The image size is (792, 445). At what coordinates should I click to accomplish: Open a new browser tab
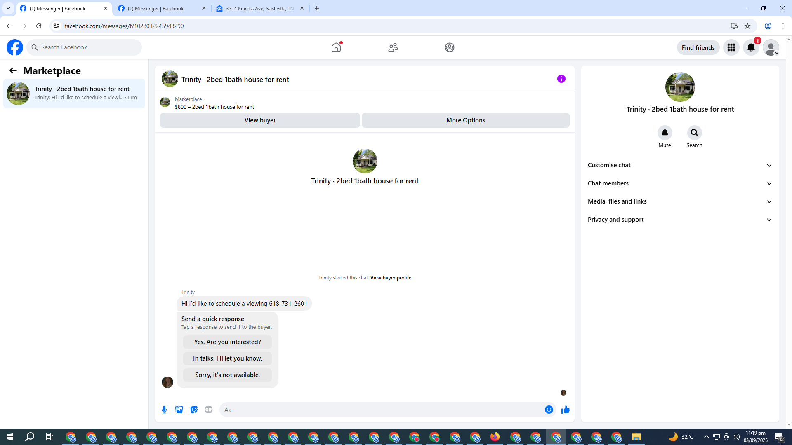[x=317, y=8]
